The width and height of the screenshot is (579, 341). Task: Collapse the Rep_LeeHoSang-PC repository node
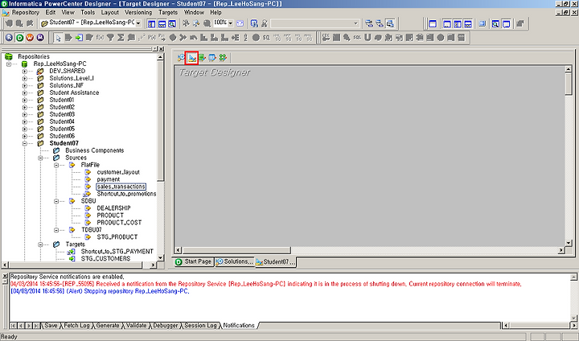(9, 64)
